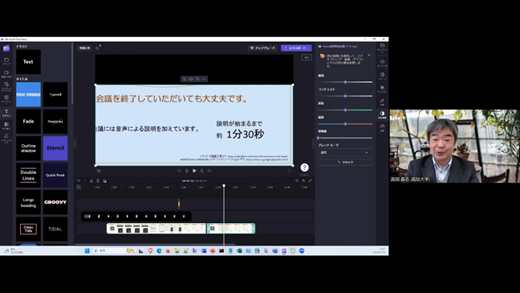Screen dimensions: 520x293
Task: Zoom in the timeline
Action: click(x=303, y=180)
